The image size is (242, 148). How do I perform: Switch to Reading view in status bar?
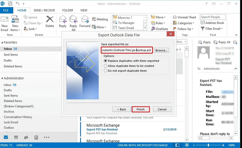pyautogui.click(x=187, y=145)
